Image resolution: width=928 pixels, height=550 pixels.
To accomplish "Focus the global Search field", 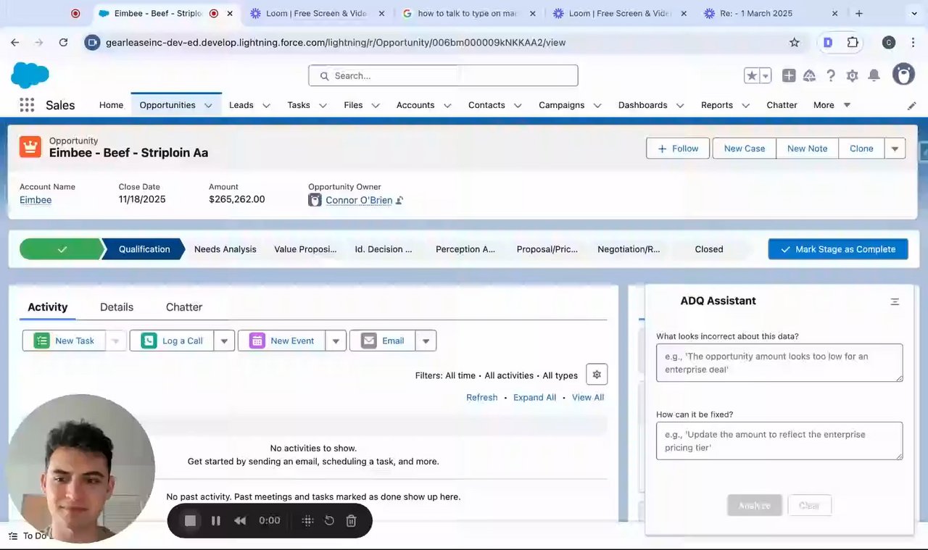I will (443, 75).
